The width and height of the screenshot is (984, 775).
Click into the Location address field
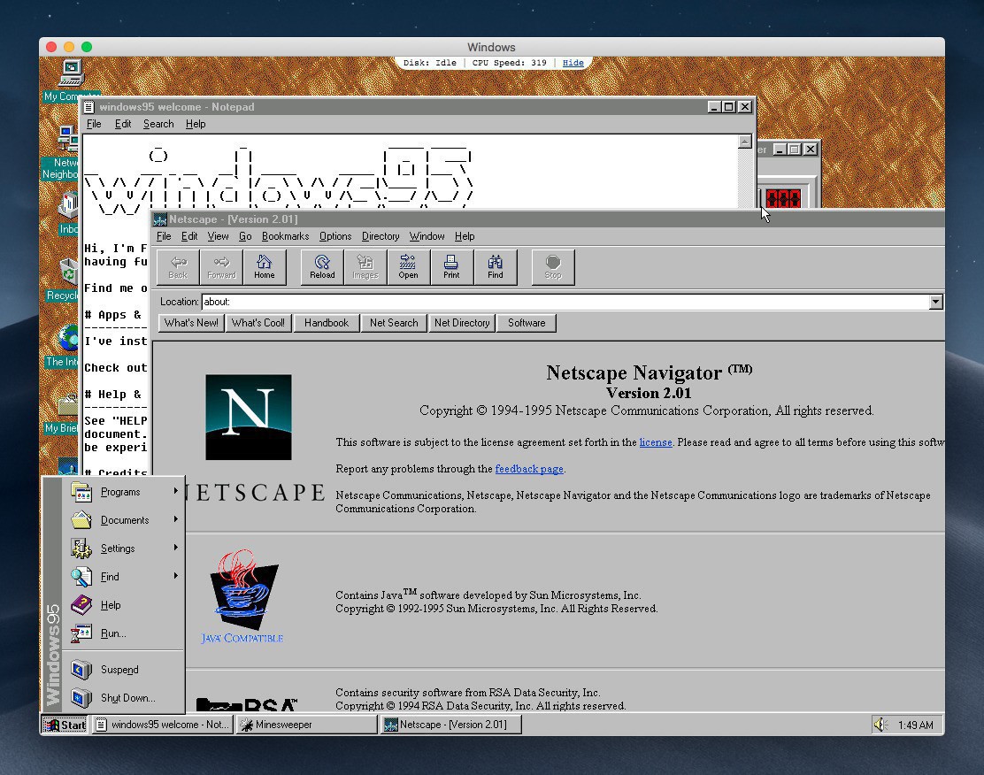tap(565, 302)
